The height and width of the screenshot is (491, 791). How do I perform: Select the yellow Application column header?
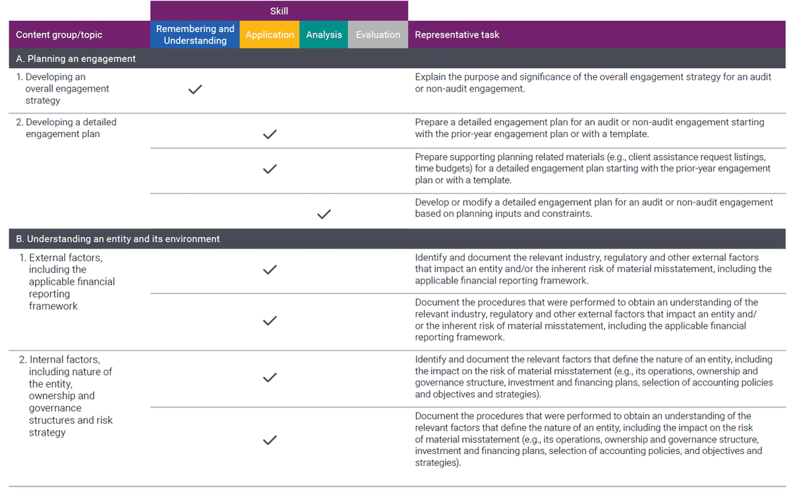(270, 35)
